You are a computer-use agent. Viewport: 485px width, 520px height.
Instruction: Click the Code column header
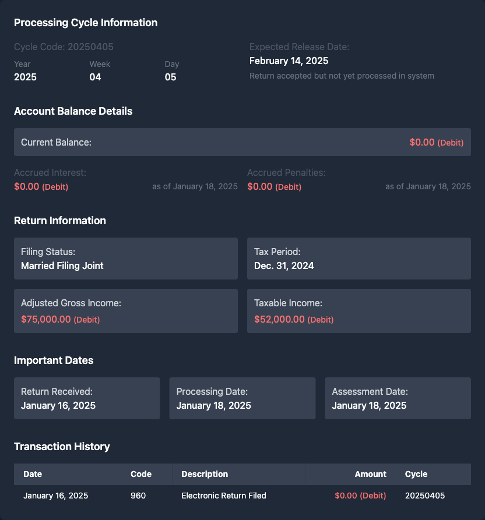pos(141,474)
